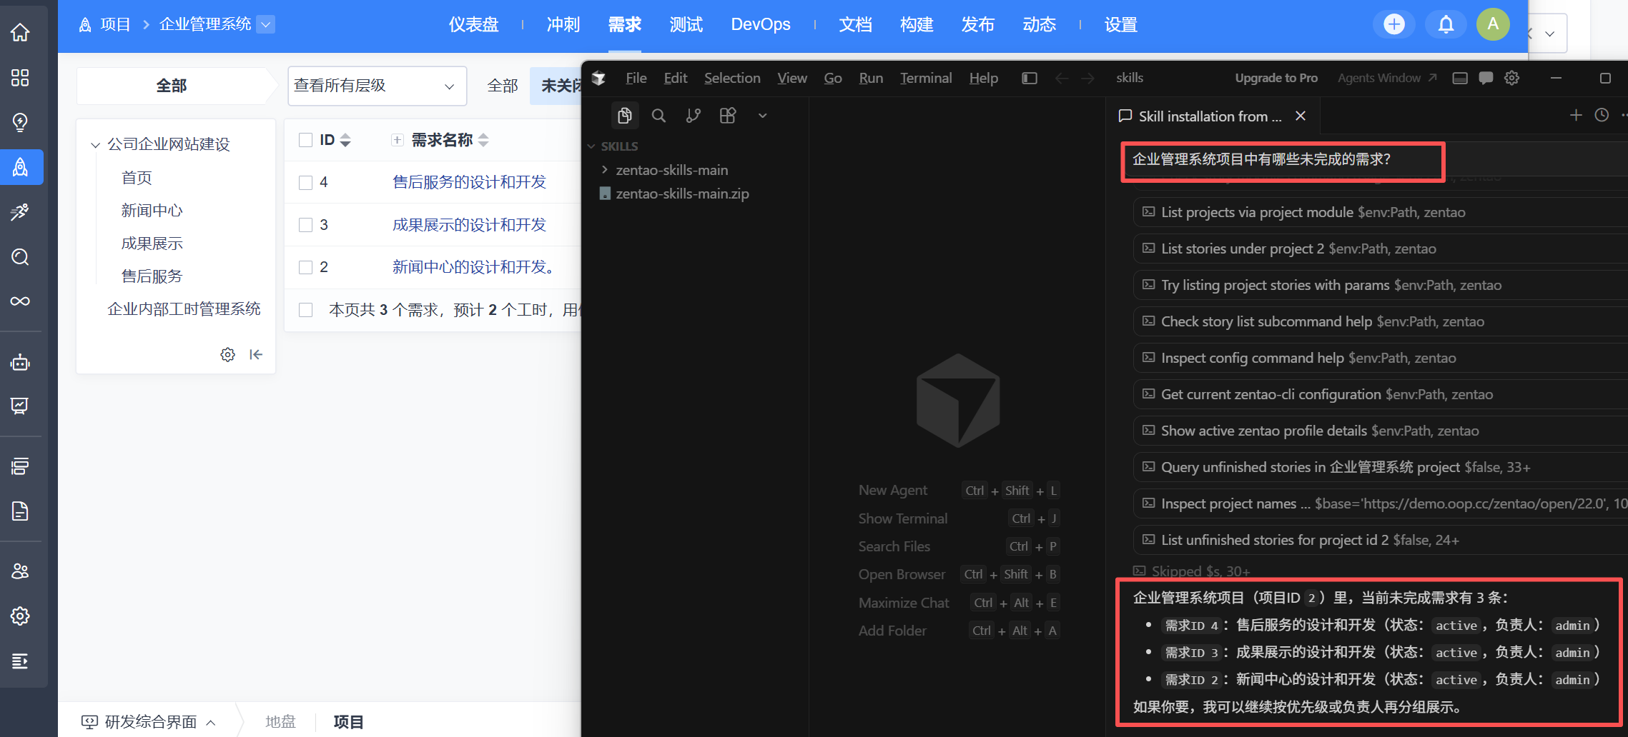Switch to the 测试 tab
The width and height of the screenshot is (1628, 737).
(x=686, y=24)
